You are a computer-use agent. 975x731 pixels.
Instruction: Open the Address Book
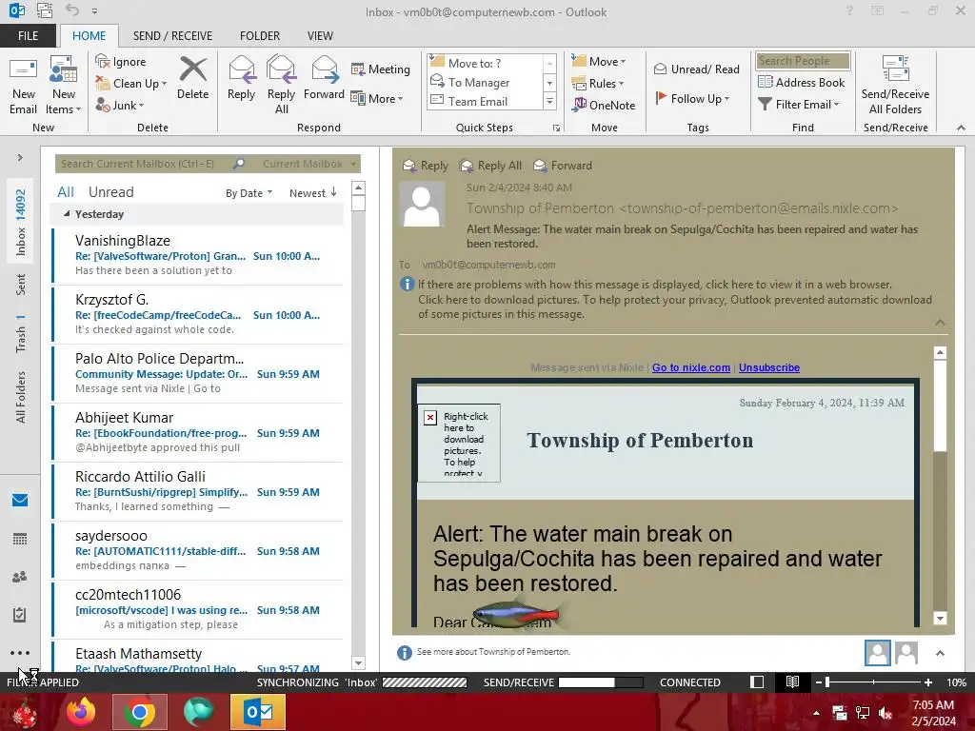(802, 82)
